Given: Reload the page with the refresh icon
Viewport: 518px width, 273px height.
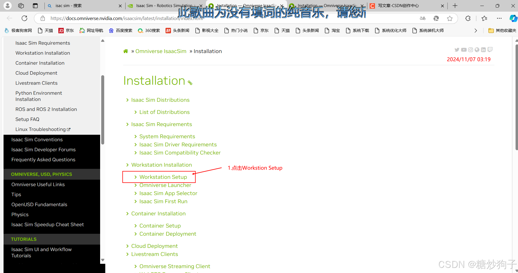Looking at the screenshot, I should pyautogui.click(x=24, y=18).
